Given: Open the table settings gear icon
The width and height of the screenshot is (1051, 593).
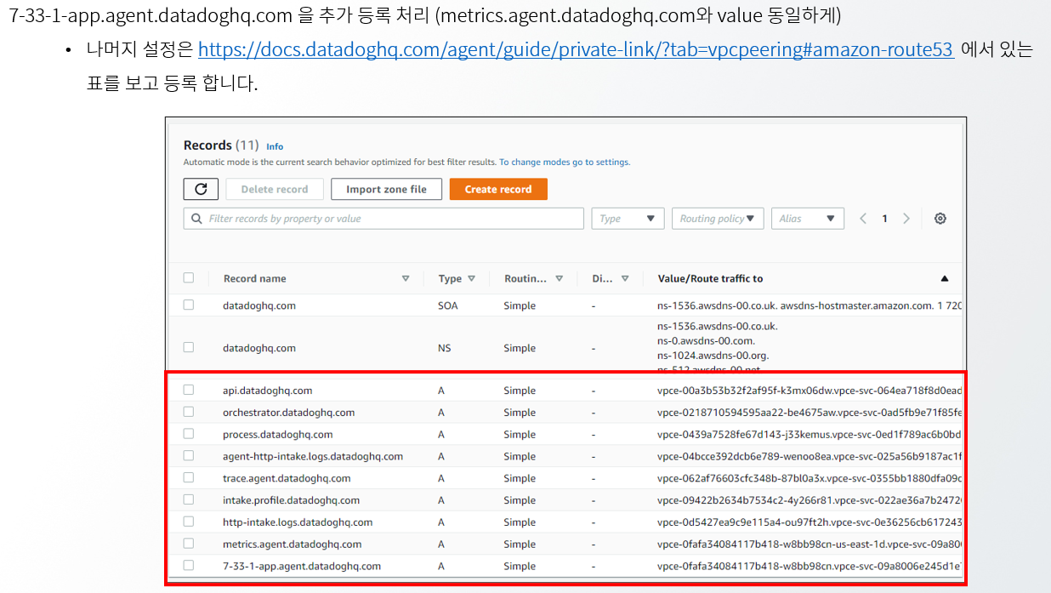Looking at the screenshot, I should point(940,219).
